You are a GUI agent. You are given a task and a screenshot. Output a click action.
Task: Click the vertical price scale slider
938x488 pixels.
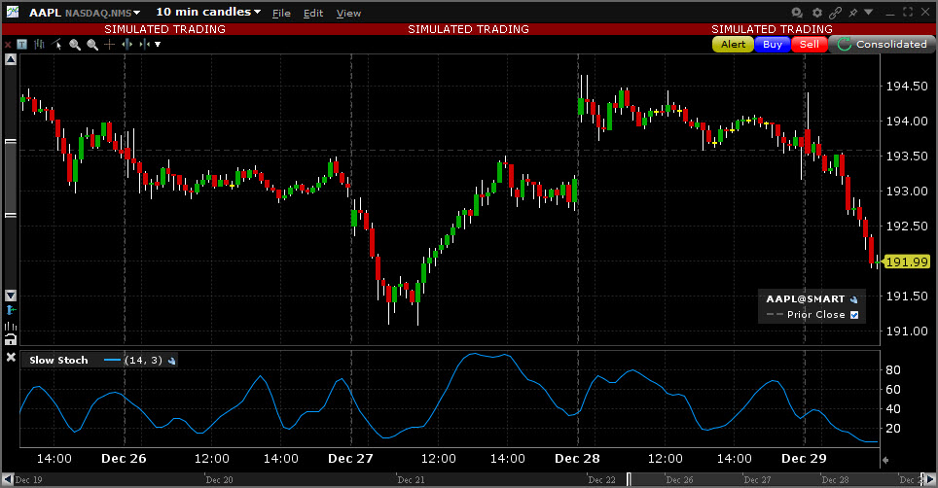click(x=11, y=178)
